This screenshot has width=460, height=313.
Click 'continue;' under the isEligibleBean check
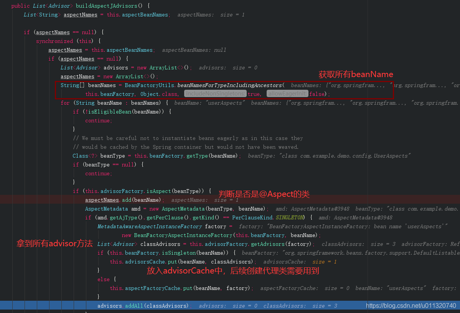pos(99,120)
